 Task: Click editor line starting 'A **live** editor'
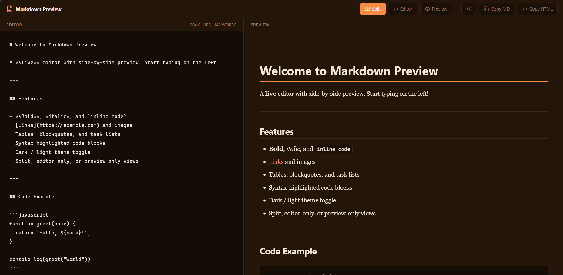click(114, 62)
